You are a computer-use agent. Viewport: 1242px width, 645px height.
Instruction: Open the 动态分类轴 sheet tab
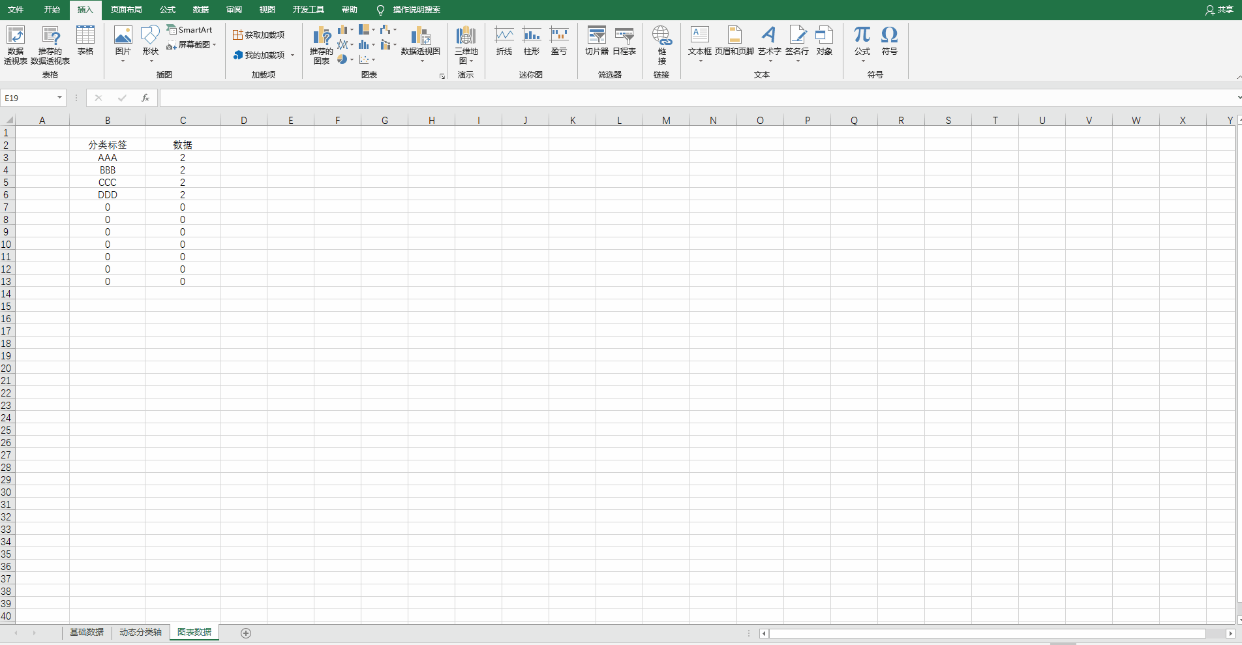click(140, 633)
